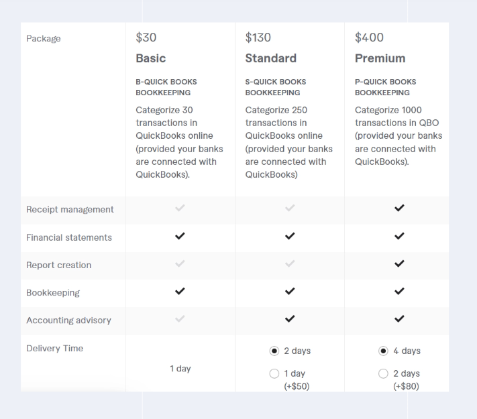Click greyed Basic Receipt management checkmark

tap(180, 208)
